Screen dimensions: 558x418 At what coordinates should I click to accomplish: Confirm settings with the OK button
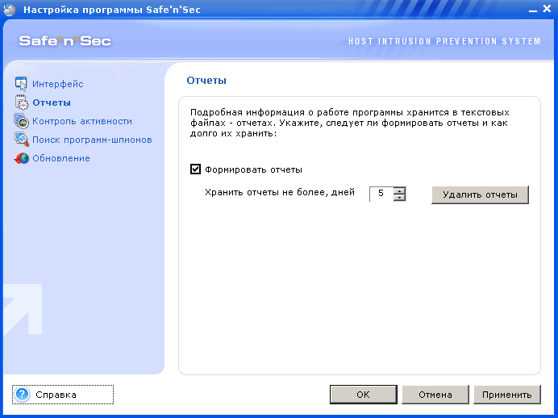364,395
